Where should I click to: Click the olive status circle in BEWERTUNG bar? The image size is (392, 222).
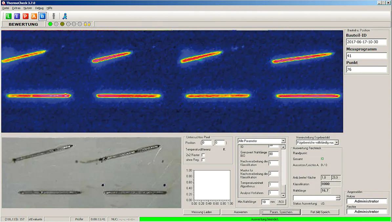(x=62, y=24)
